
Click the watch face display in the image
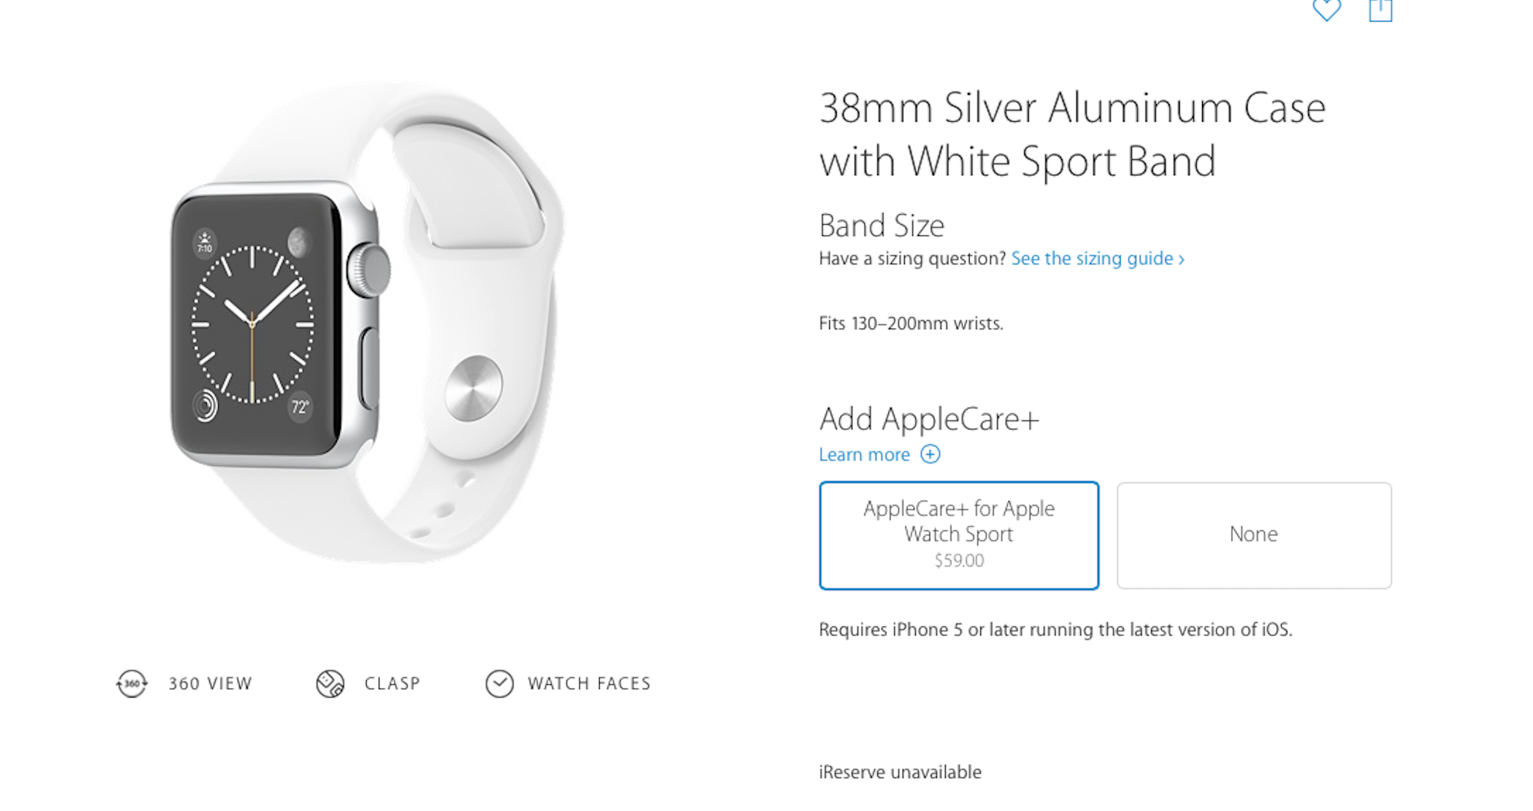[x=253, y=324]
